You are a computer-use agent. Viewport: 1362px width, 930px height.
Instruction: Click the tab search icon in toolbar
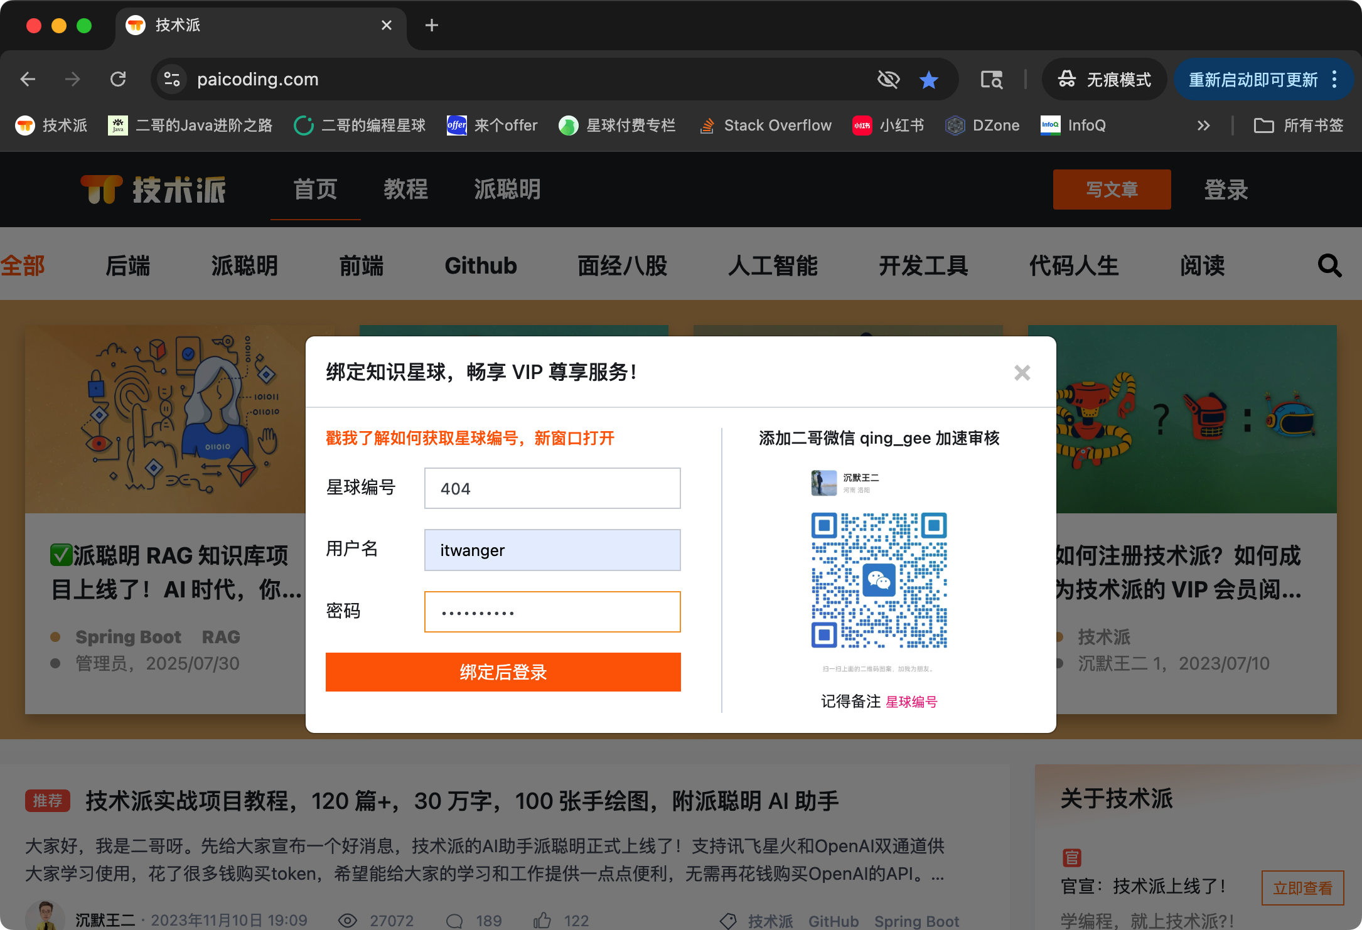point(992,80)
